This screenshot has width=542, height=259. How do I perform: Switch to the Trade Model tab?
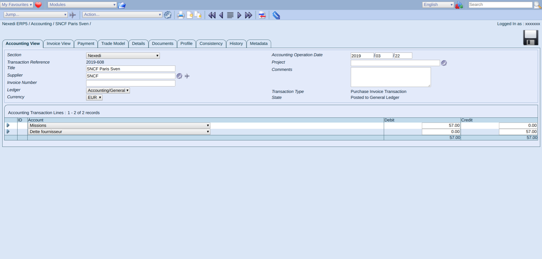[113, 43]
